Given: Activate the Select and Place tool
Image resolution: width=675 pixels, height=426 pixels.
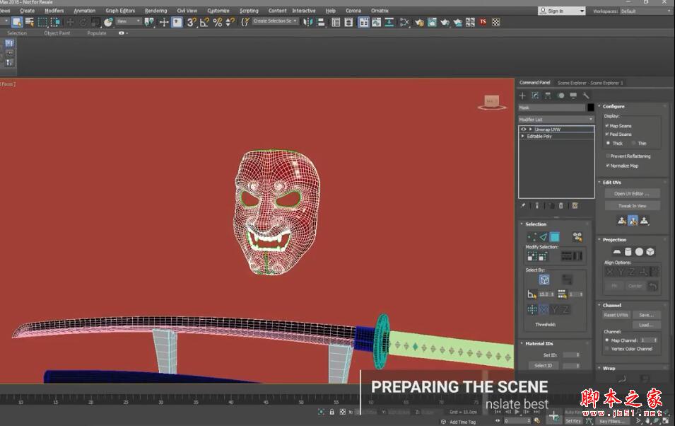Looking at the screenshot, I should [x=108, y=22].
